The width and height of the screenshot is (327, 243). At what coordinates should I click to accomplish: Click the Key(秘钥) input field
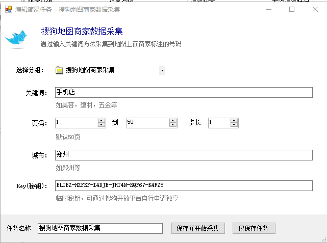(184, 185)
